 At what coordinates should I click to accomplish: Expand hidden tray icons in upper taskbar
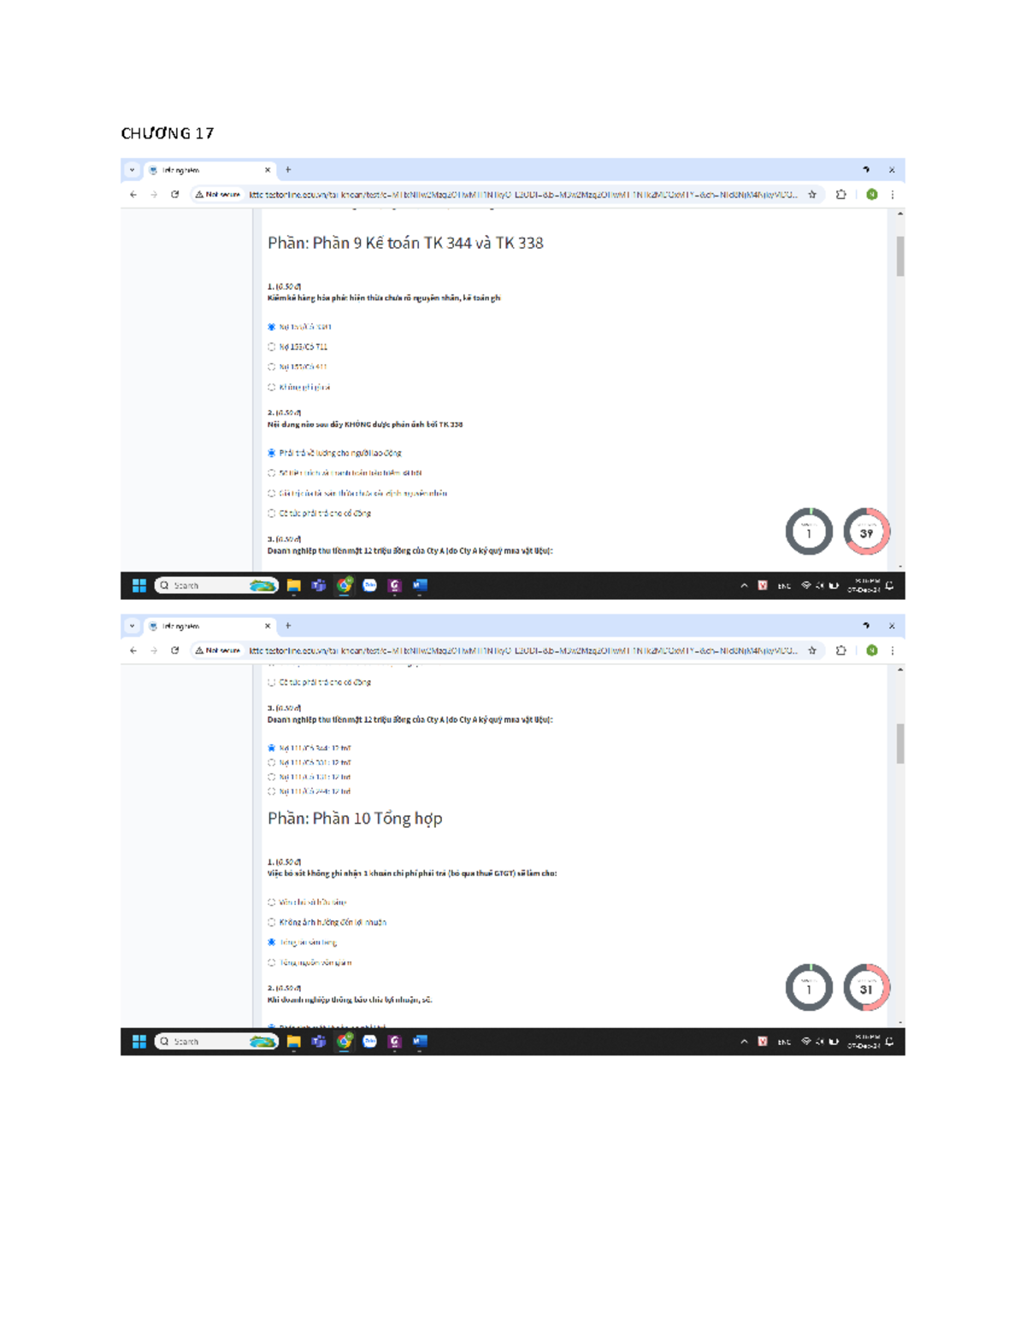[744, 585]
